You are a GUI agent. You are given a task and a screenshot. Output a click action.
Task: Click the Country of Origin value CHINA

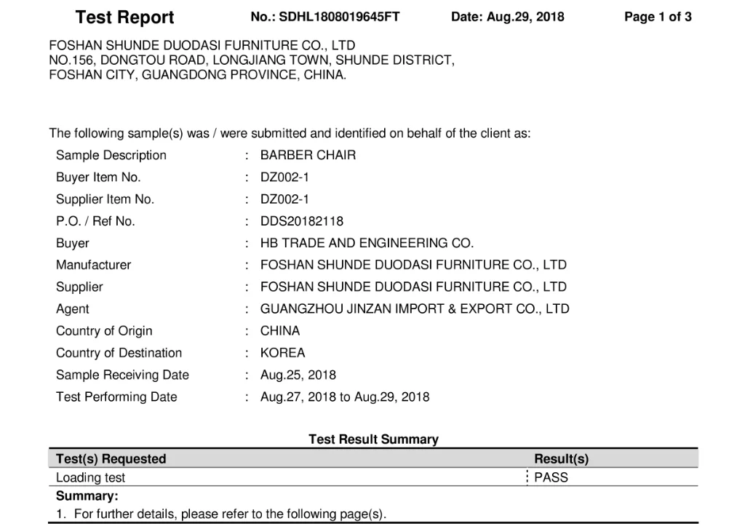coord(280,331)
